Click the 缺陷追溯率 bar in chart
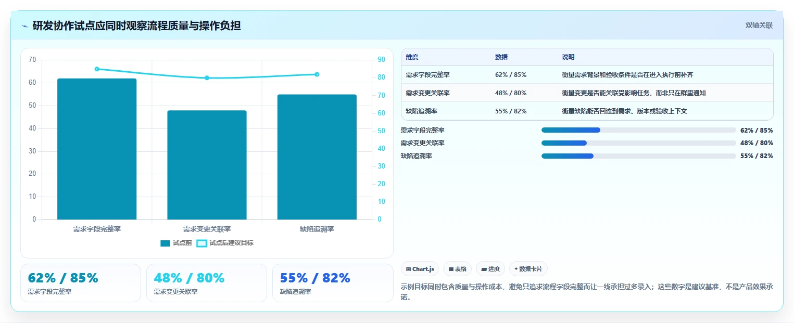Image resolution: width=794 pixels, height=323 pixels. (x=317, y=157)
